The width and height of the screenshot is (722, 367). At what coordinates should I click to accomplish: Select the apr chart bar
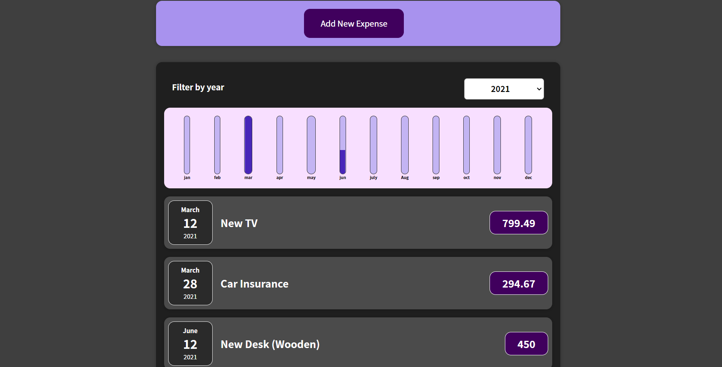click(280, 145)
